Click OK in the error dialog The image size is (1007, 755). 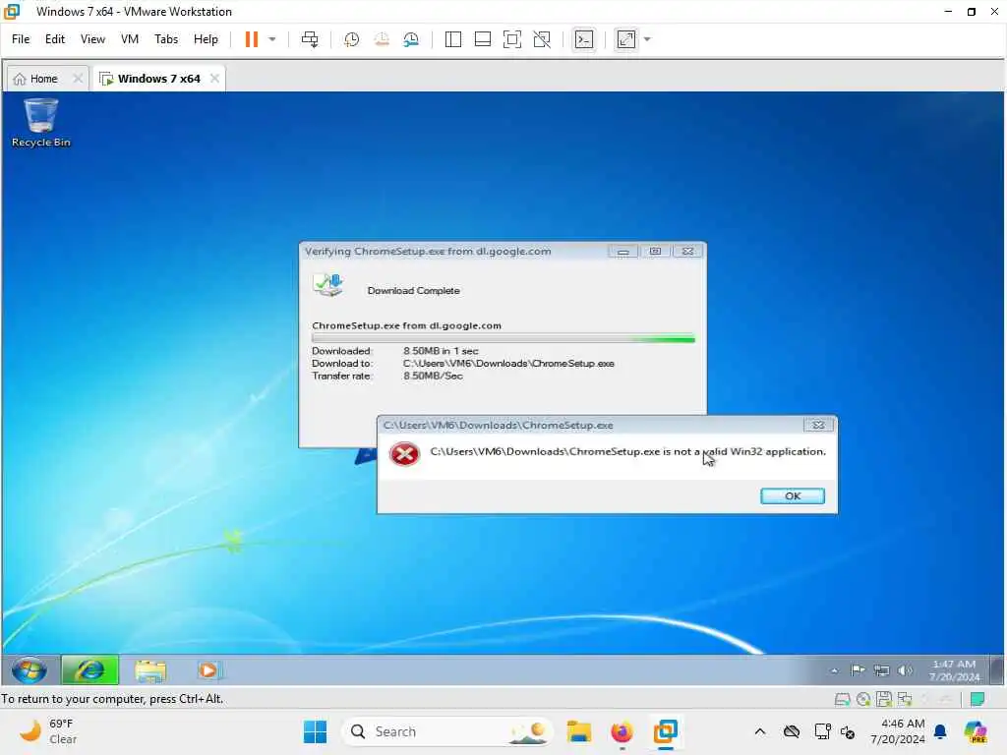[793, 496]
